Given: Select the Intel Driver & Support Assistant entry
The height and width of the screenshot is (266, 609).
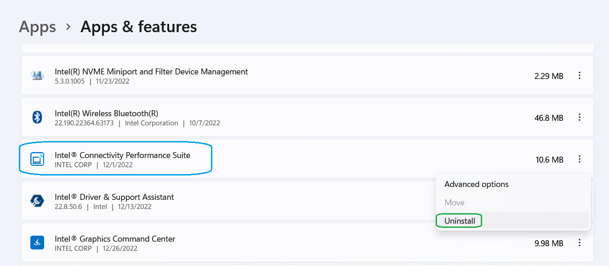Looking at the screenshot, I should tap(114, 197).
